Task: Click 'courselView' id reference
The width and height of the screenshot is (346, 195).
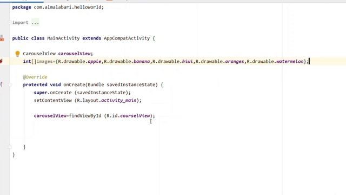Action: point(135,115)
